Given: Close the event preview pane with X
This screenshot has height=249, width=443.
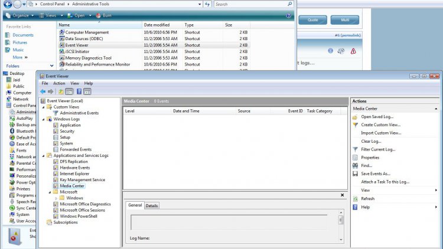Looking at the screenshot, I should (342, 195).
